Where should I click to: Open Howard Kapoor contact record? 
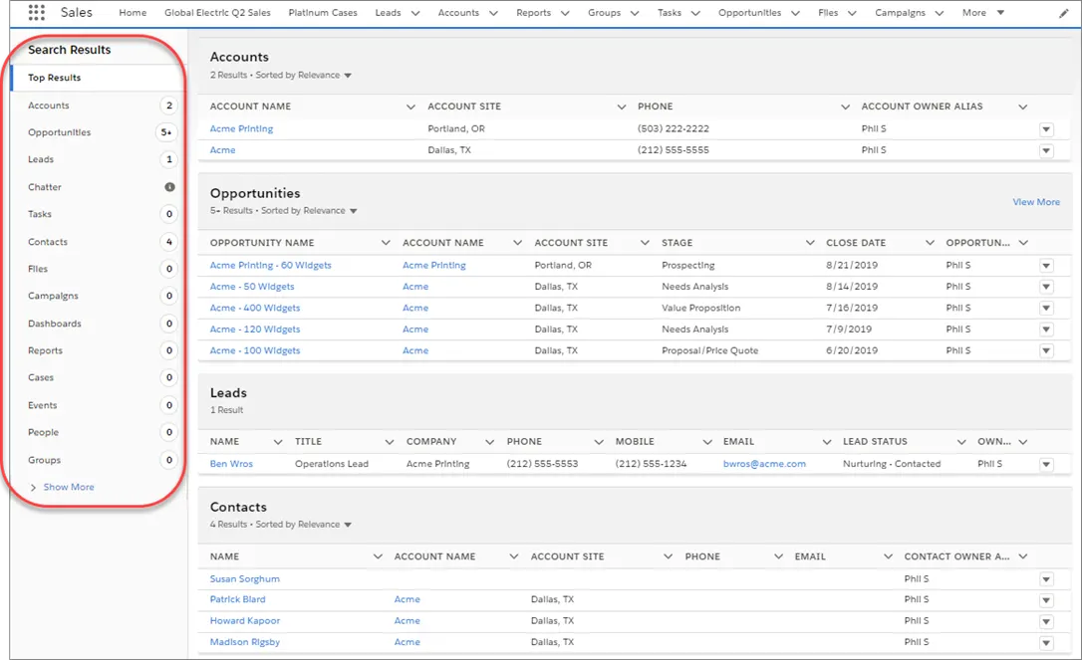pos(244,621)
